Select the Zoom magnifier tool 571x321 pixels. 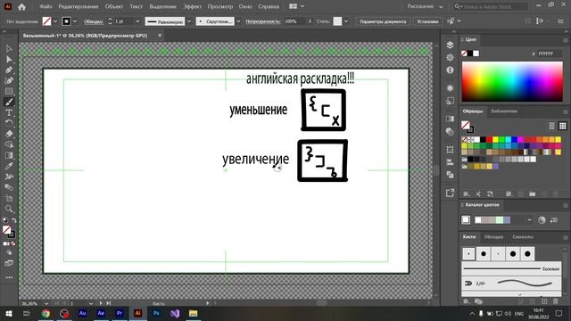coord(9,209)
